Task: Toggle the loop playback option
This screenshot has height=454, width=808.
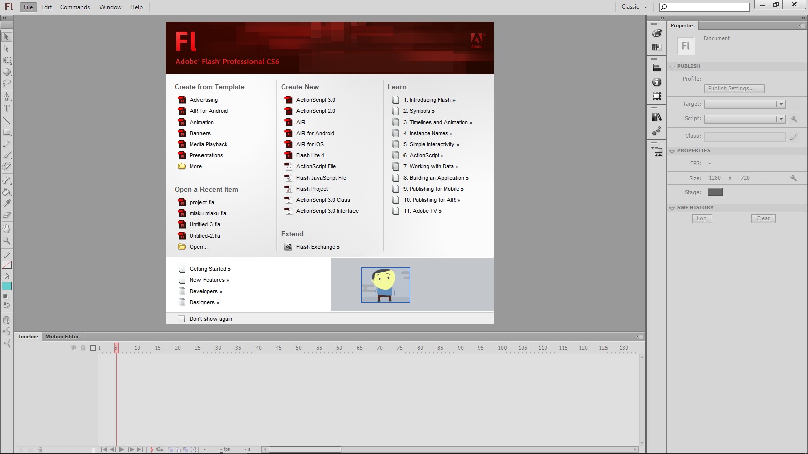Action: [x=160, y=449]
